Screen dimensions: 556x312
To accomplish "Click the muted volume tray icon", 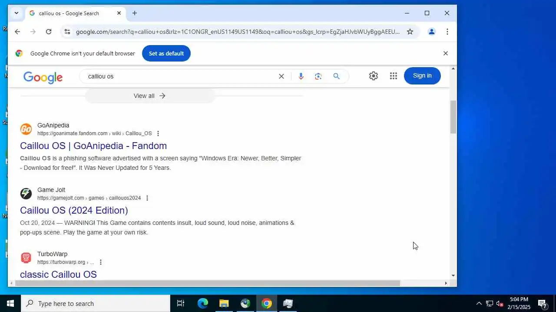I will (x=500, y=303).
